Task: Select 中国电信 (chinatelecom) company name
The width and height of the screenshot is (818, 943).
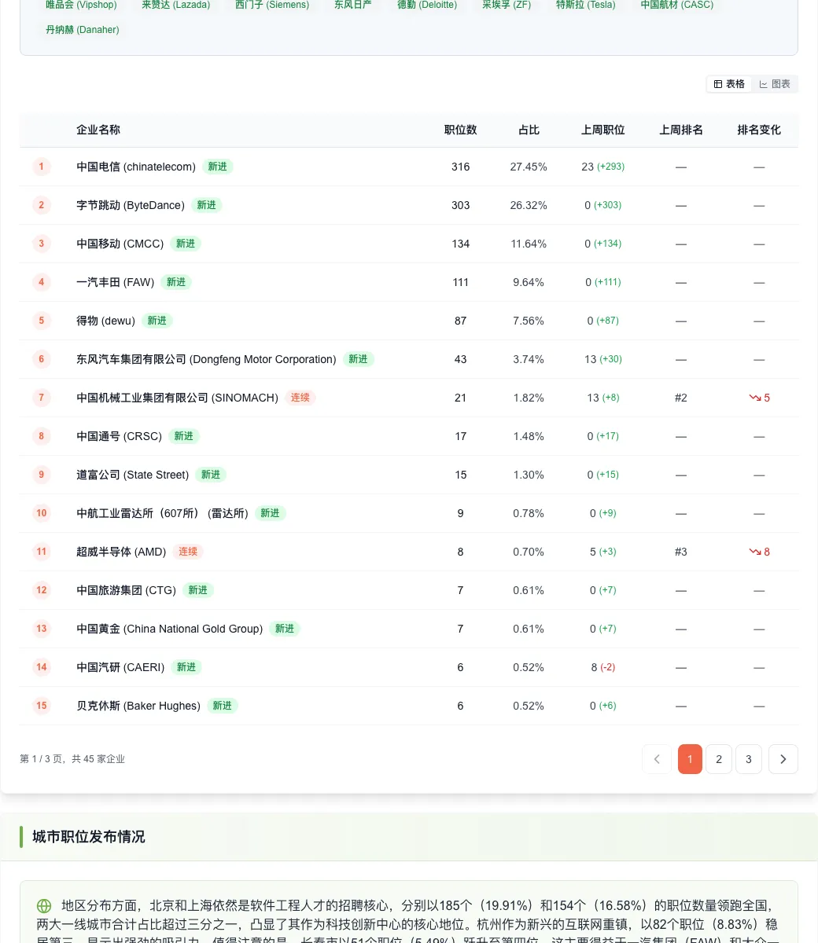Action: (136, 167)
